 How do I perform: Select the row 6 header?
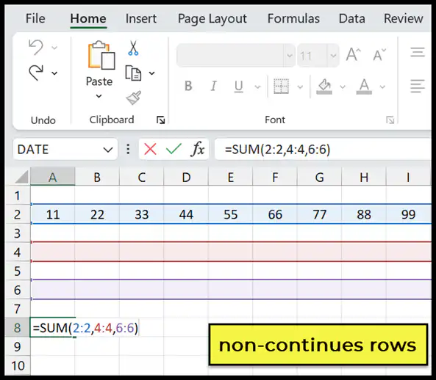tap(18, 290)
